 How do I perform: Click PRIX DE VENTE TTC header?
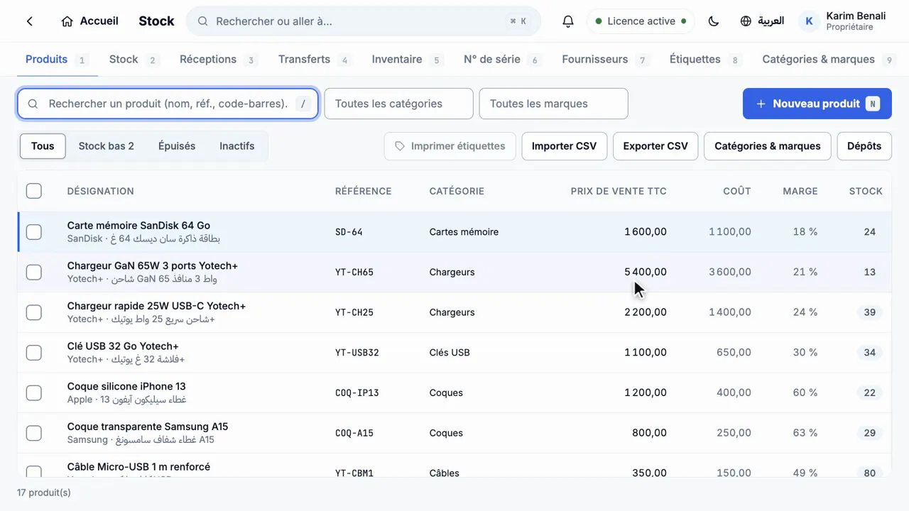pos(619,191)
